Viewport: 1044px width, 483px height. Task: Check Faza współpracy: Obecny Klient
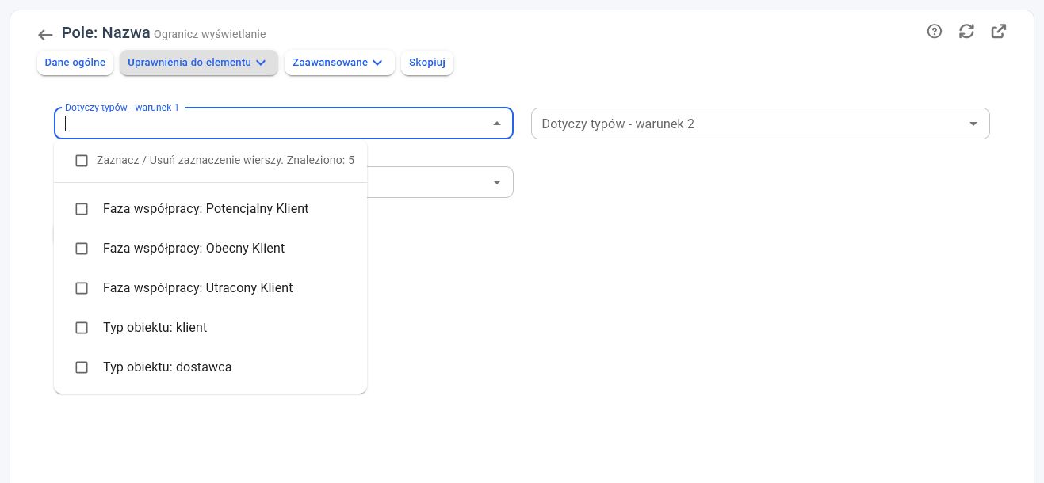tap(81, 249)
